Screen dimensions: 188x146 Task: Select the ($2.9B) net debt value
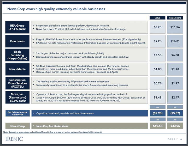158,113
